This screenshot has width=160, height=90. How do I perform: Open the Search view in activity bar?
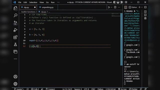pyautogui.click(x=15, y=15)
